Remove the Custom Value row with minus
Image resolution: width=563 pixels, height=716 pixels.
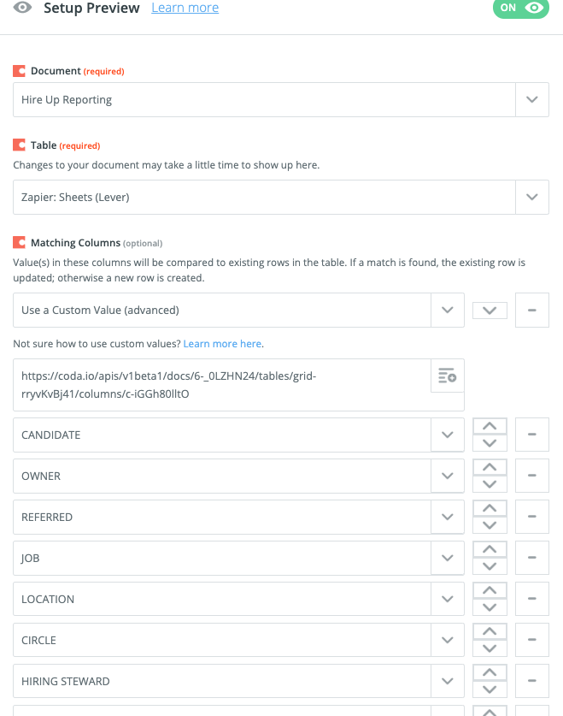[531, 310]
